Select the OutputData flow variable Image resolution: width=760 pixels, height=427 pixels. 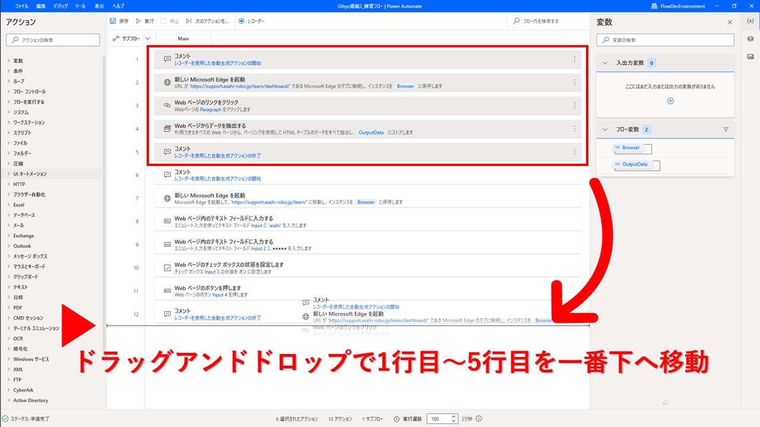coord(635,164)
